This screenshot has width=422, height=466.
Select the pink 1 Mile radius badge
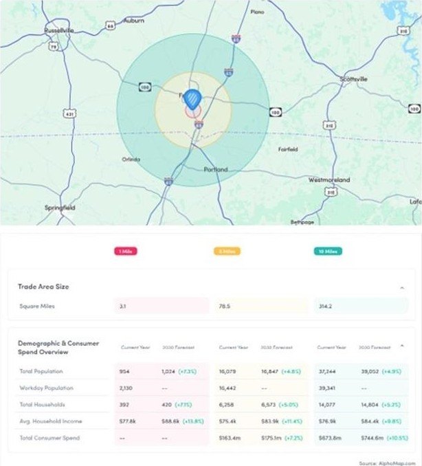126,252
